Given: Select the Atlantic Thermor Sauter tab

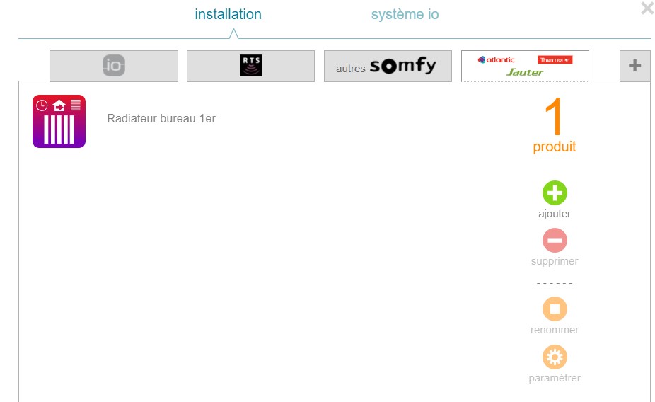Looking at the screenshot, I should click(x=524, y=66).
